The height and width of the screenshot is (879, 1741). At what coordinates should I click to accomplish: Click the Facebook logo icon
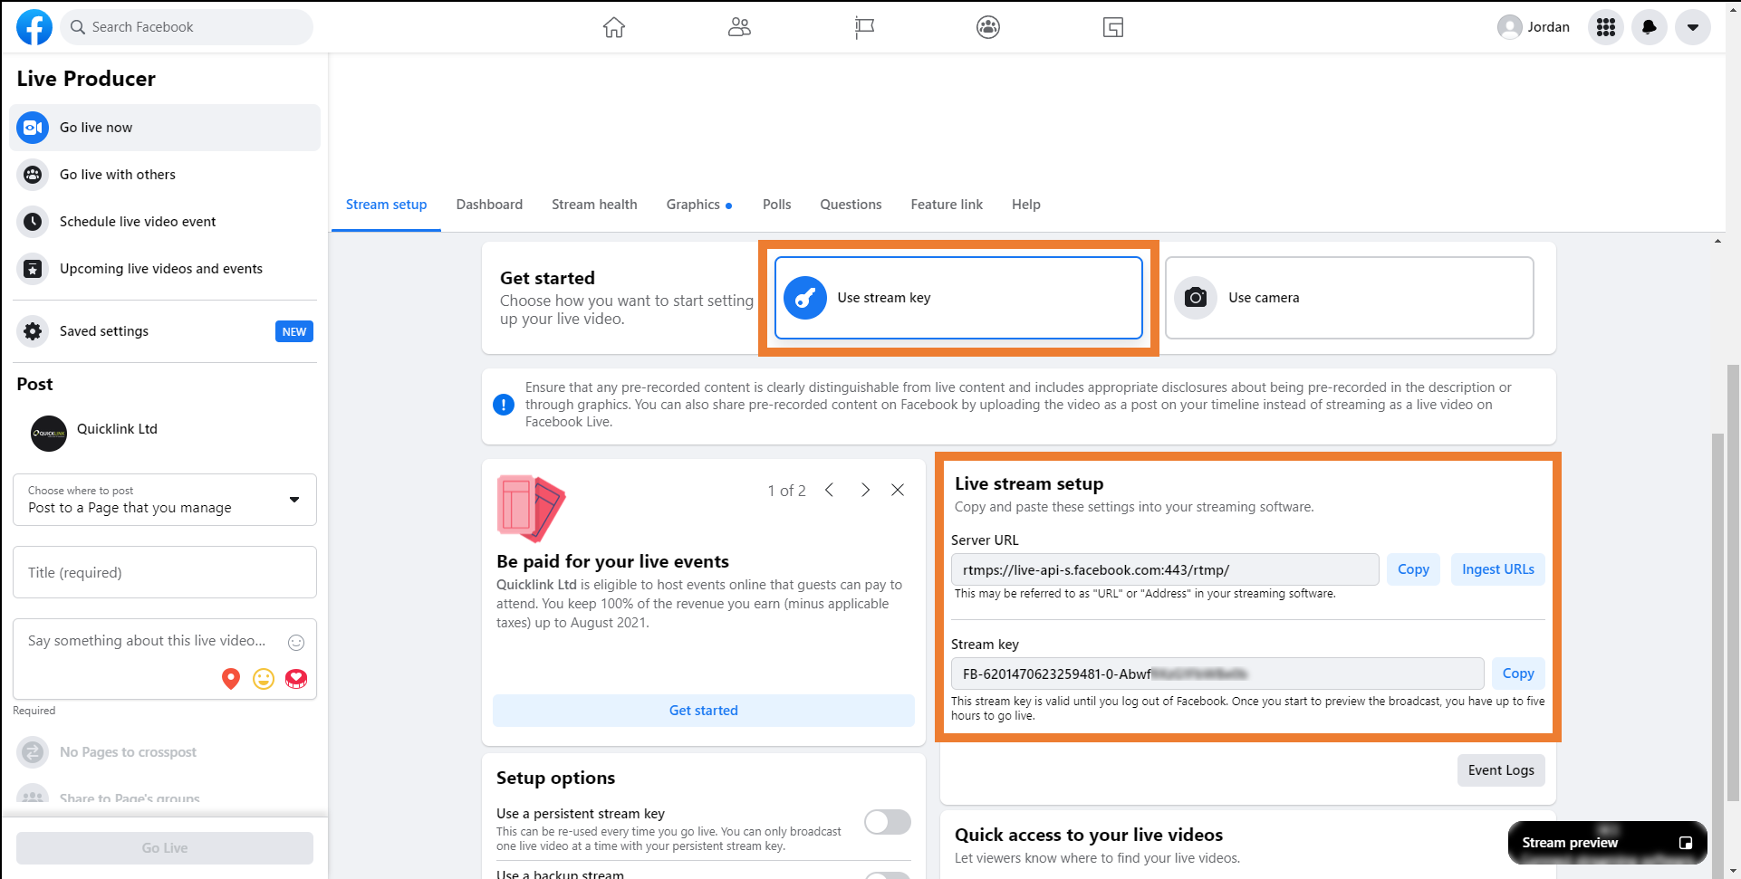click(34, 27)
